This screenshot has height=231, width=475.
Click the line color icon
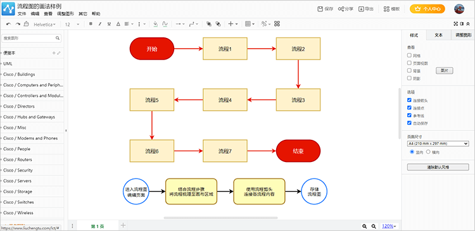(165, 24)
